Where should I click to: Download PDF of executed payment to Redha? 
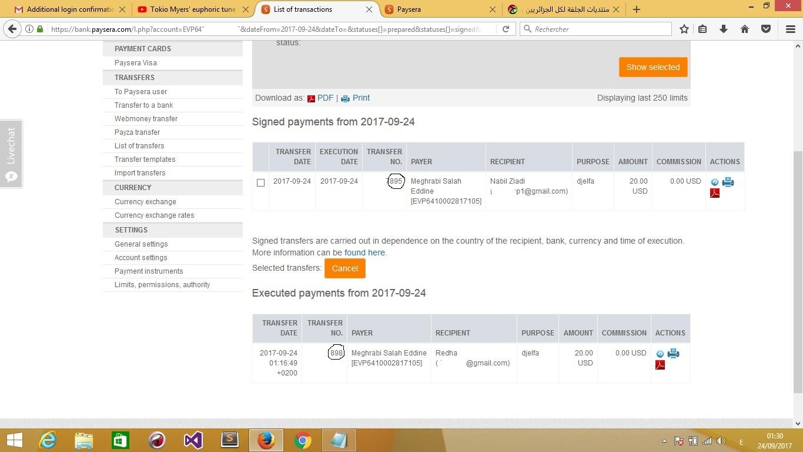[x=660, y=365]
